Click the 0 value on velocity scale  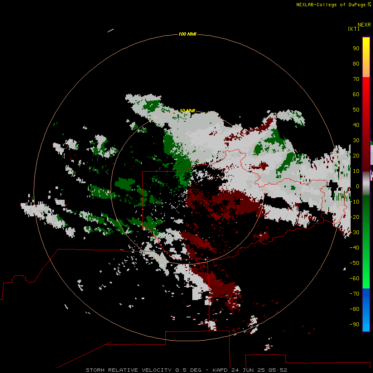point(357,186)
